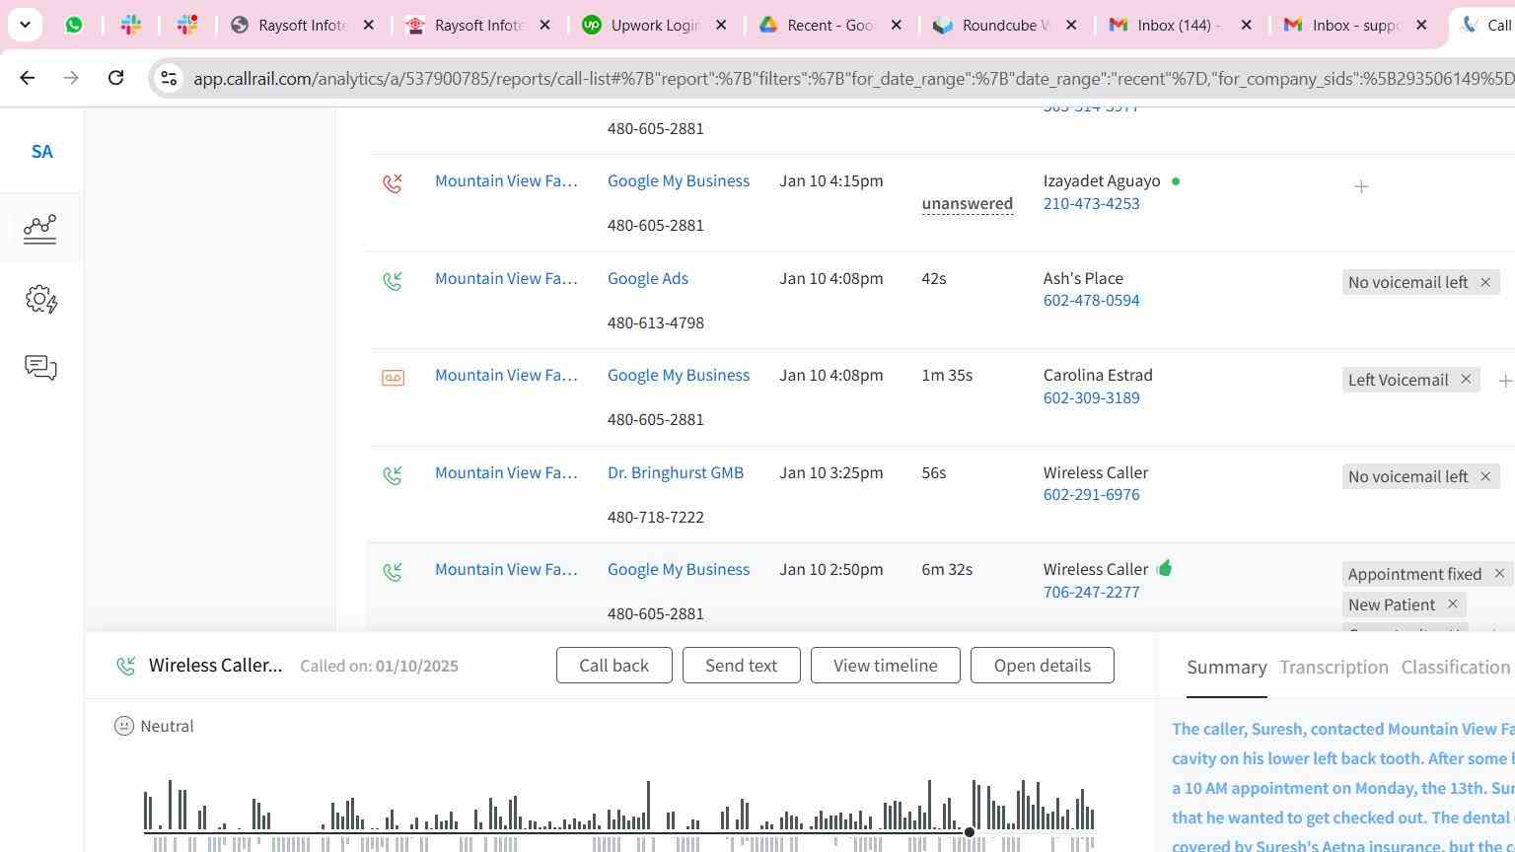Viewport: 1515px width, 852px height.
Task: Click inbound call icon for Jan 10 2:50pm
Action: [393, 571]
